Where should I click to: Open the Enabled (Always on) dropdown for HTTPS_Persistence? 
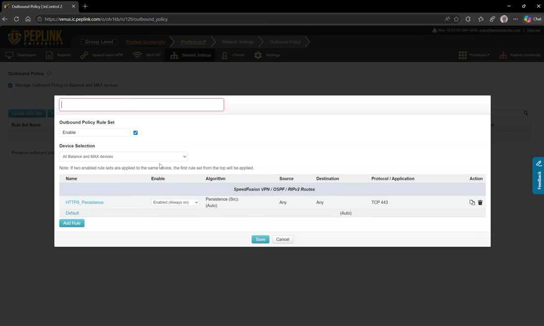tap(175, 203)
